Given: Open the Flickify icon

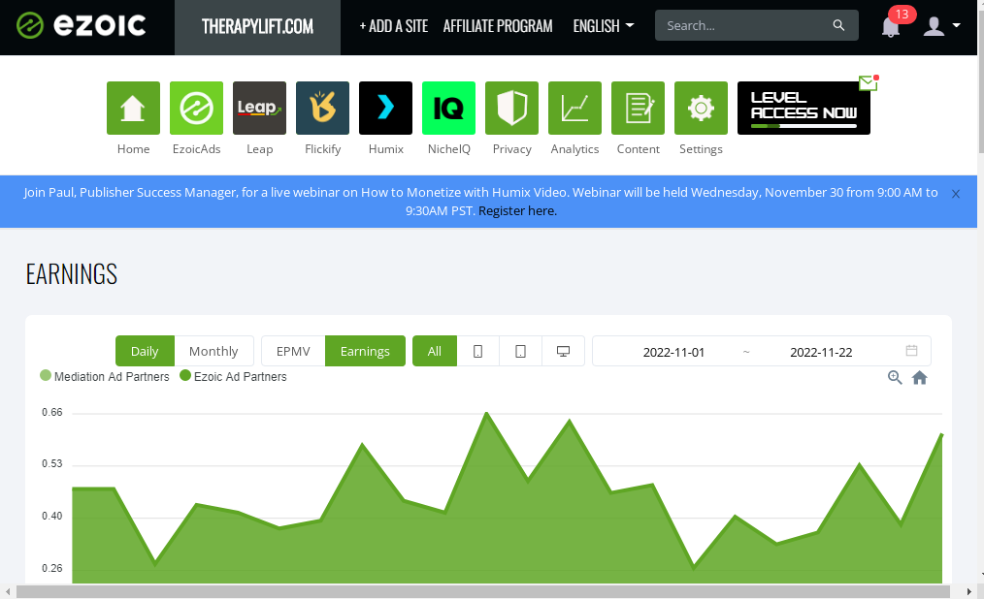Looking at the screenshot, I should (x=322, y=108).
